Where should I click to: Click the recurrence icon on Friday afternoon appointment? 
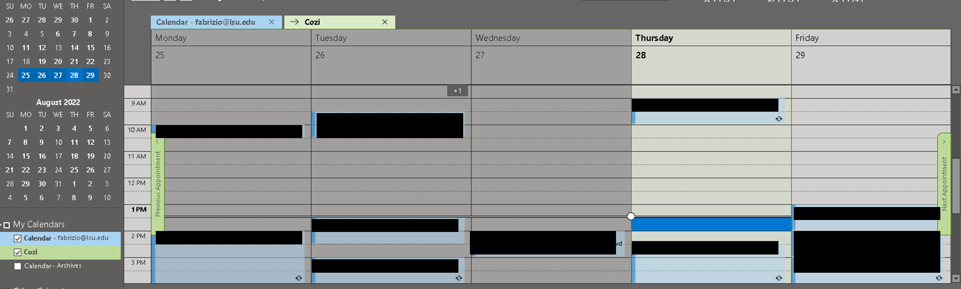point(939,278)
